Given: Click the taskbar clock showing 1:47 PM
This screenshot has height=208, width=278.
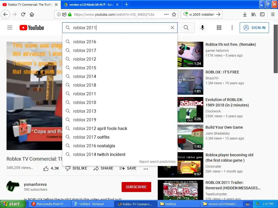Looking at the screenshot, I should (x=268, y=204).
